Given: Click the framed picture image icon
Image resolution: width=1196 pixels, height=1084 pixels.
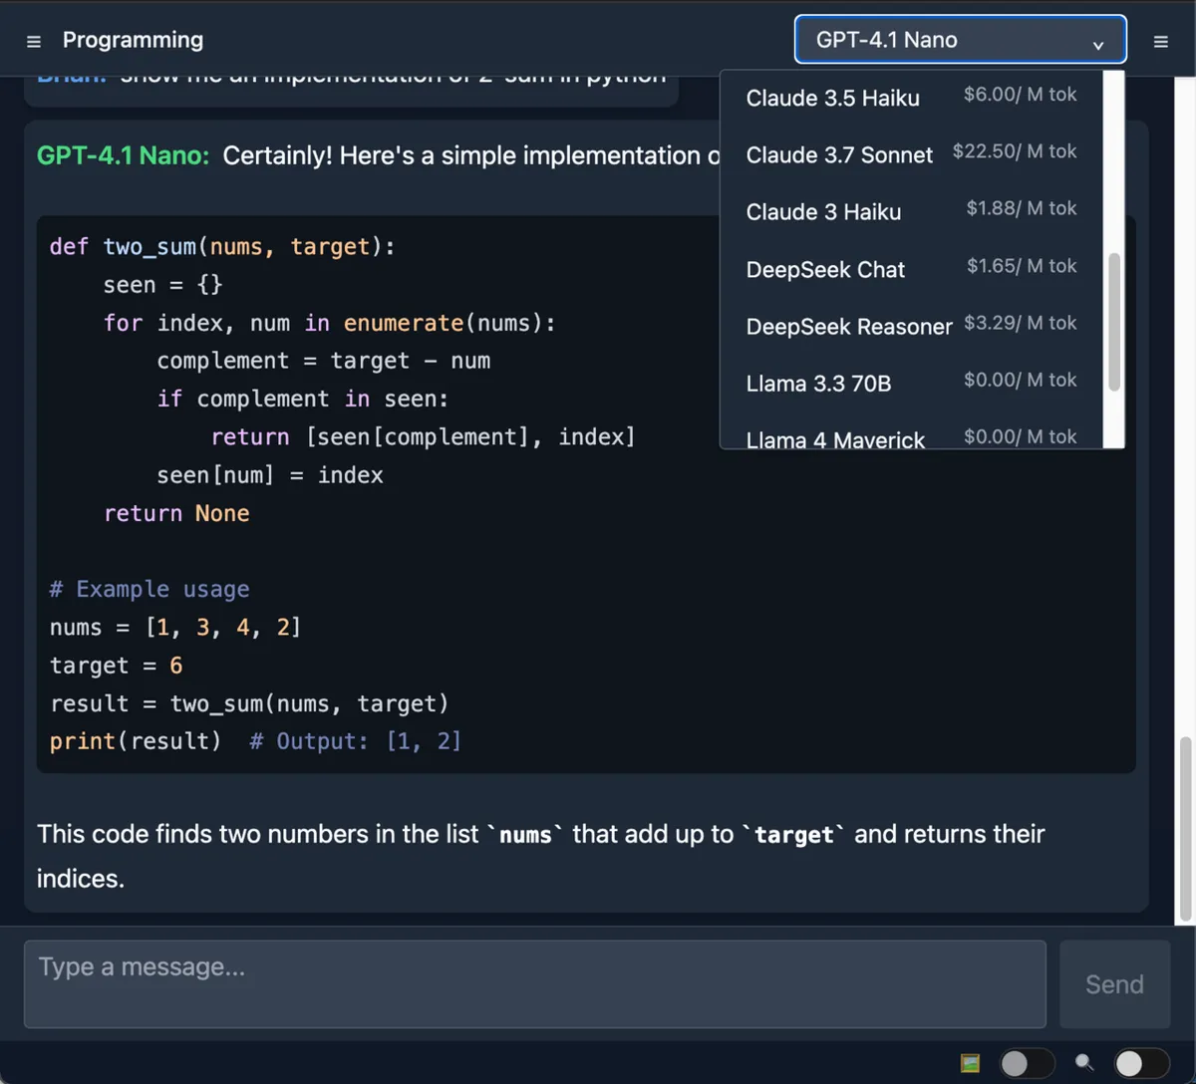Looking at the screenshot, I should (x=970, y=1063).
